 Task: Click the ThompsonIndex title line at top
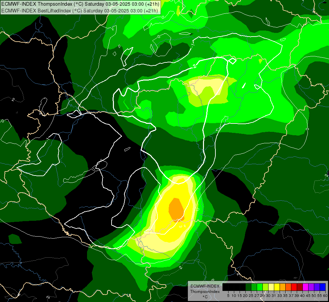tap(80, 4)
